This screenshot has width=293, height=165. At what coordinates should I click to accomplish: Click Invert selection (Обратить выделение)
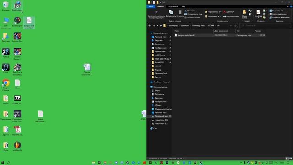tap(279, 17)
